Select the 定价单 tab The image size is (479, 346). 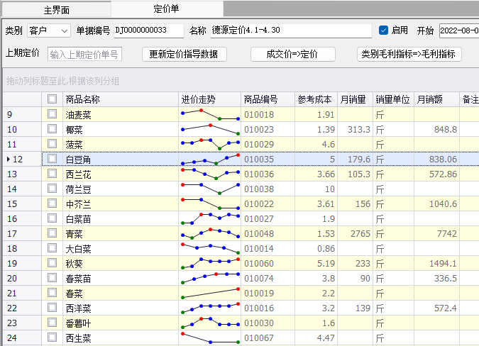pyautogui.click(x=167, y=9)
